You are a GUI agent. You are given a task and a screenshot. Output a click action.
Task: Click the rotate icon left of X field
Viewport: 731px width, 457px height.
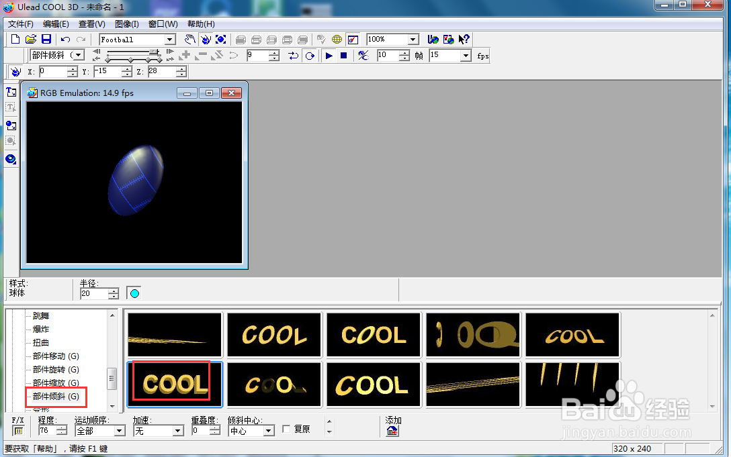tap(15, 72)
